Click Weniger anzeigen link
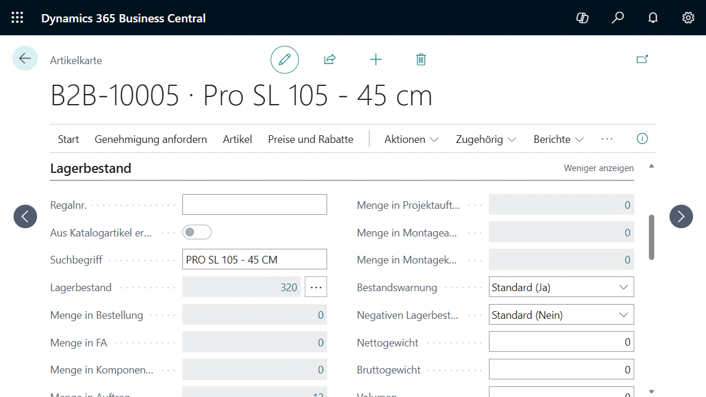 [598, 168]
